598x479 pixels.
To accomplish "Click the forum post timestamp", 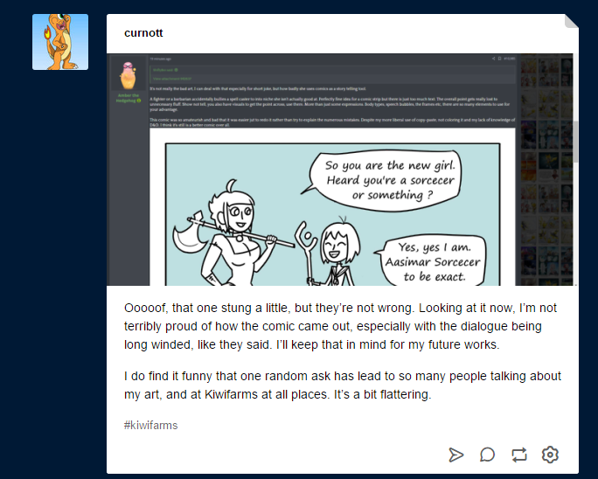I will click(160, 59).
